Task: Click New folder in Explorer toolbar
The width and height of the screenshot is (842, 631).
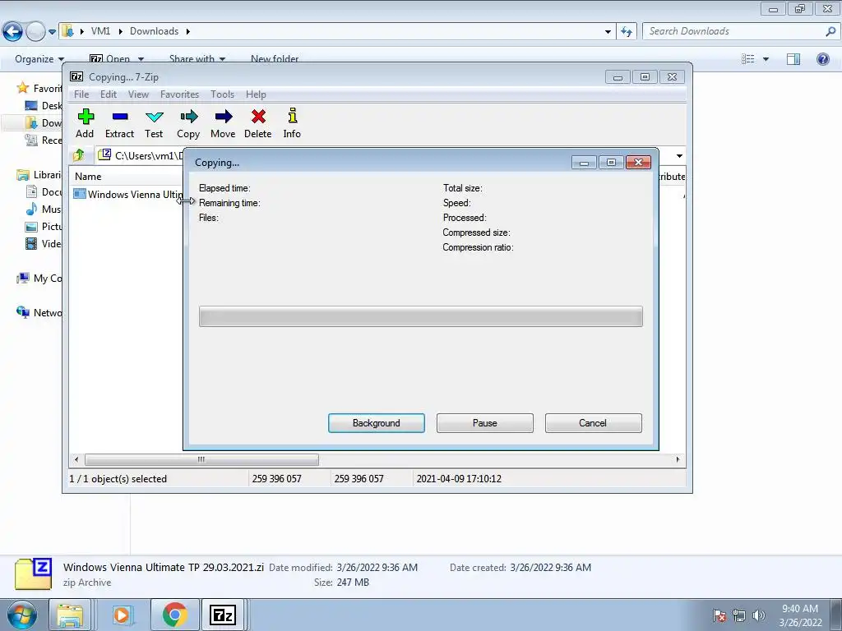Action: (275, 59)
